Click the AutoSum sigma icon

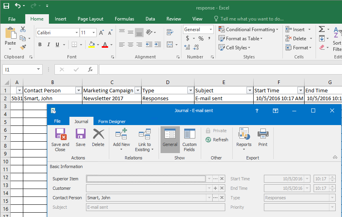[x=321, y=29]
